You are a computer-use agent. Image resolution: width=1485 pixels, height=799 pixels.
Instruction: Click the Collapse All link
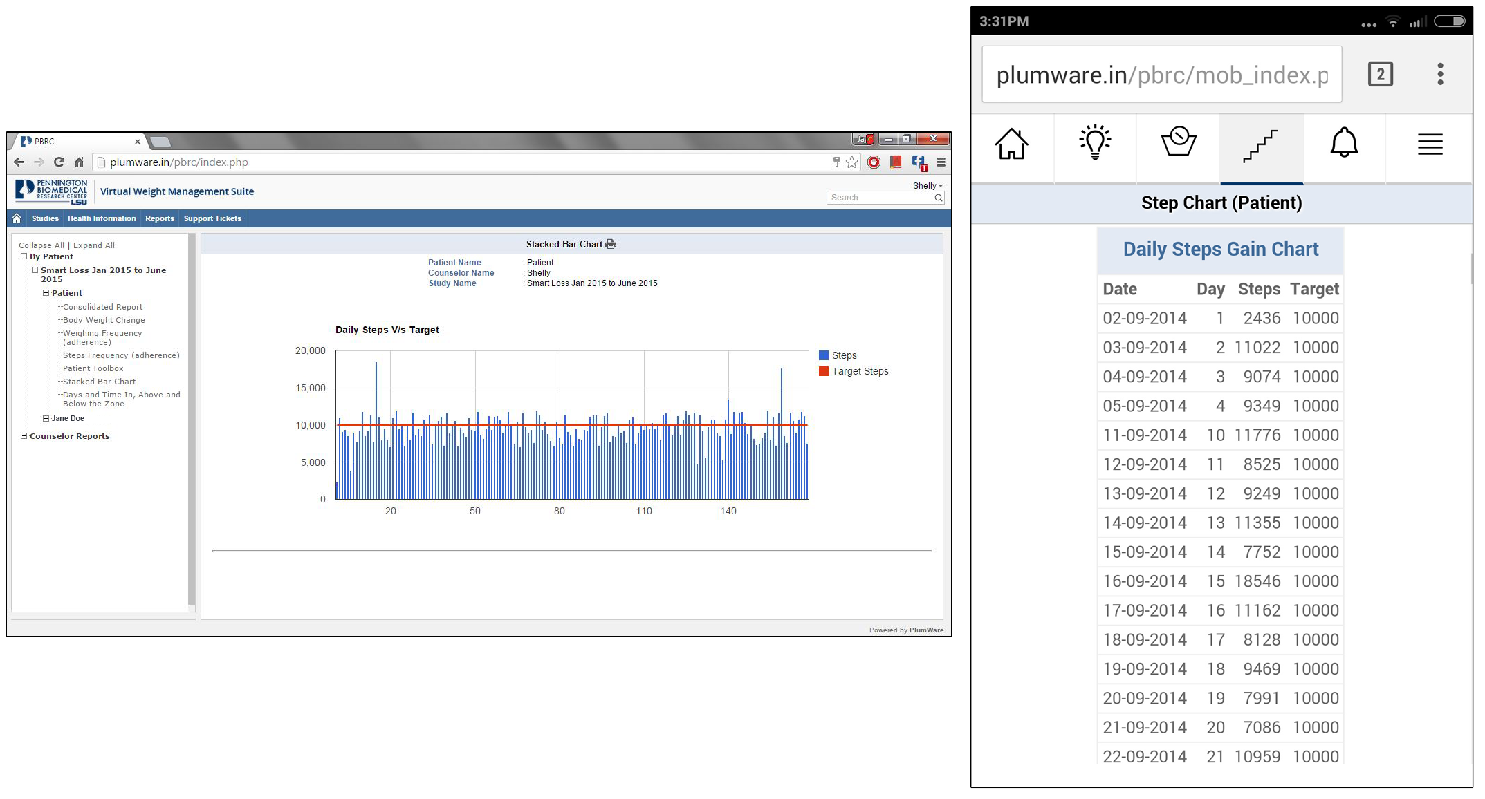[x=41, y=245]
